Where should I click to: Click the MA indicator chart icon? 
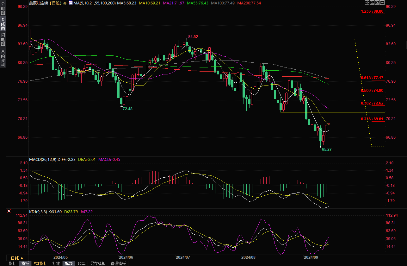[70, 3]
